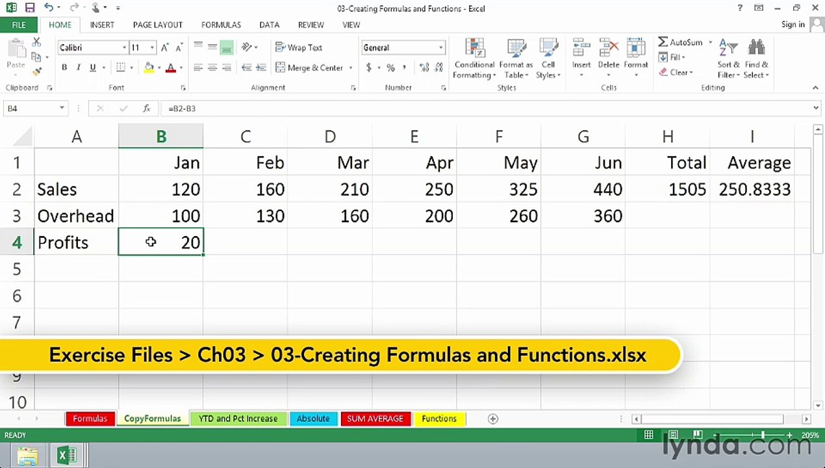The image size is (825, 468).
Task: Open the text Orientation options
Action: point(249,47)
